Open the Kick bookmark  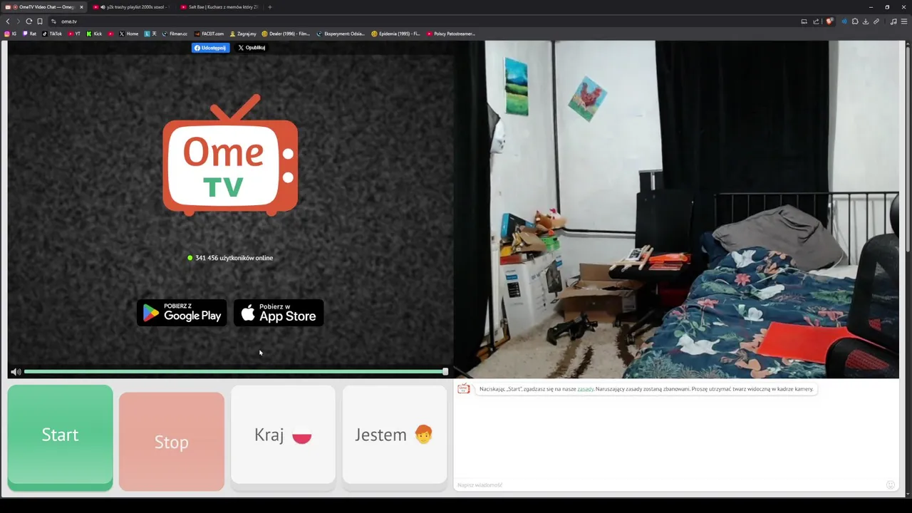coord(94,33)
